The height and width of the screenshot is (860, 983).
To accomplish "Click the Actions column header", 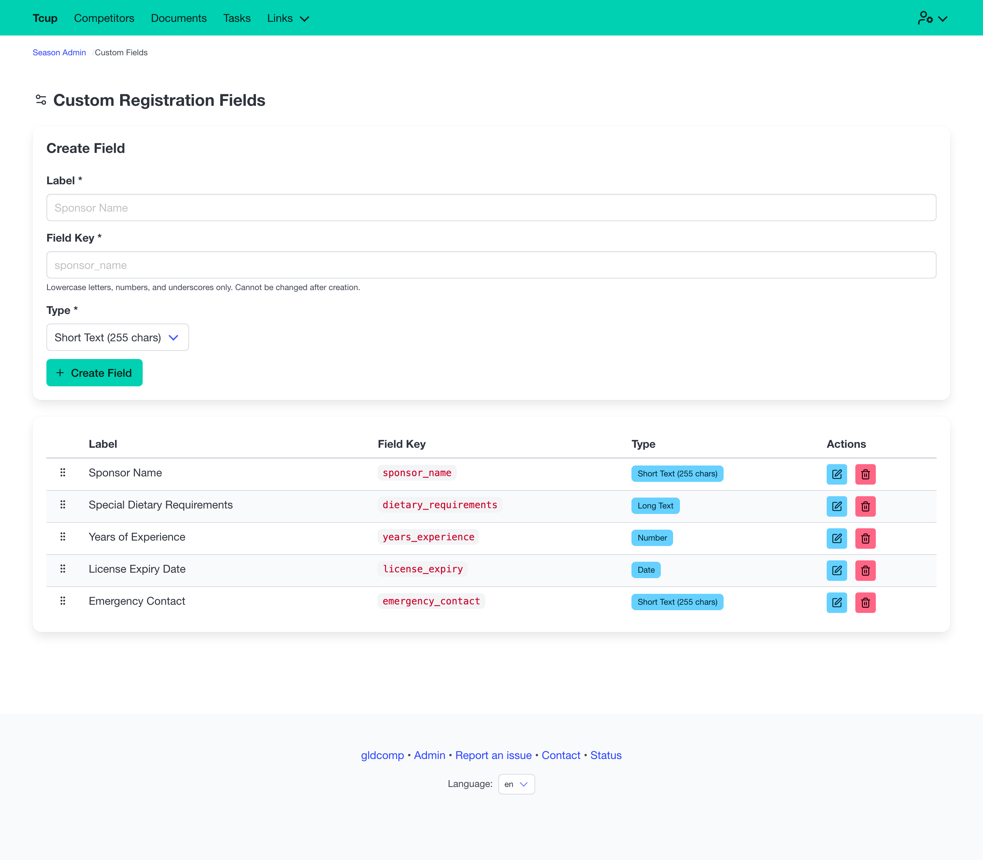I will [x=846, y=444].
